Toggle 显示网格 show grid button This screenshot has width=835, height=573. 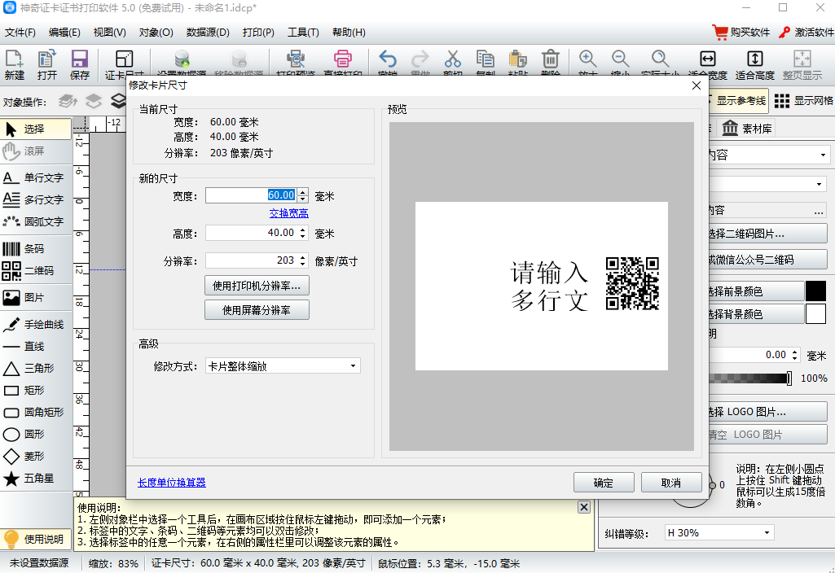(x=803, y=101)
